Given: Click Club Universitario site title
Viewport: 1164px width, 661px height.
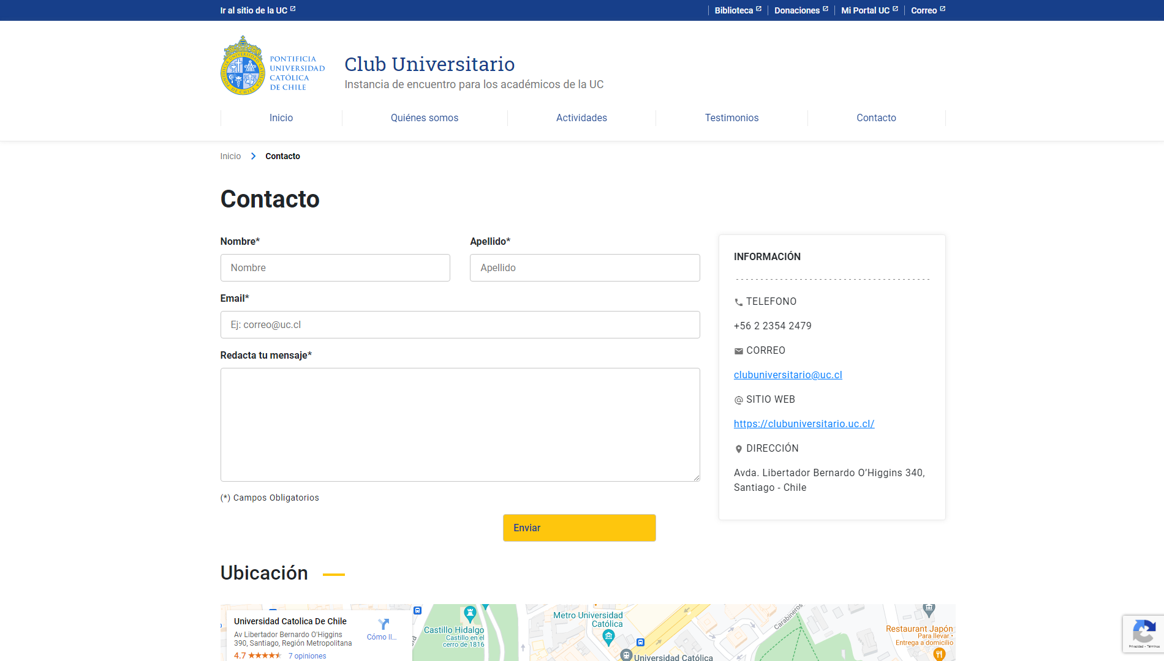Looking at the screenshot, I should tap(429, 64).
